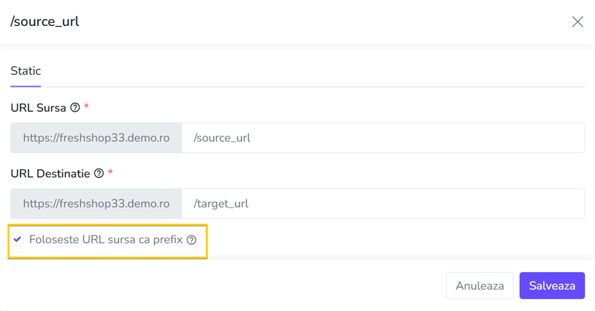Close the /source_url dialog with the X
Image resolution: width=595 pixels, height=311 pixels.
coord(578,22)
